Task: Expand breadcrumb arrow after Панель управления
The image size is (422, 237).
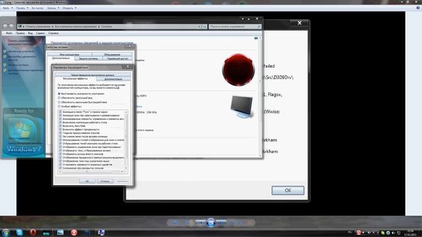Action: 53,26
